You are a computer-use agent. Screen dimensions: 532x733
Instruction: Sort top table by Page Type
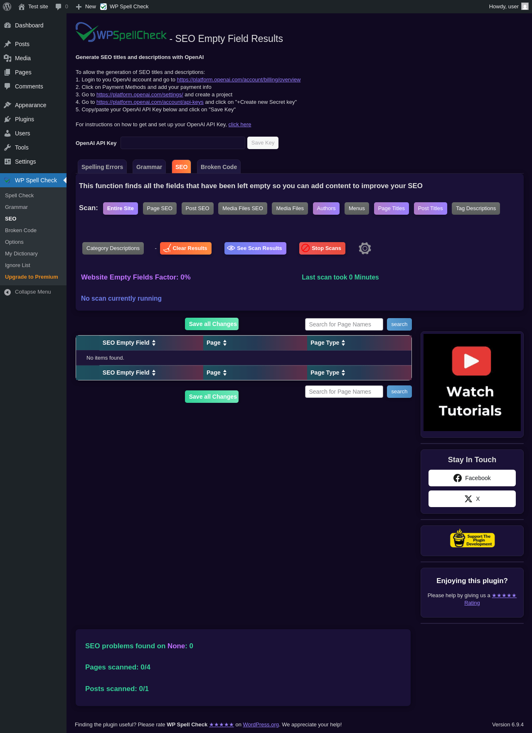pyautogui.click(x=328, y=343)
